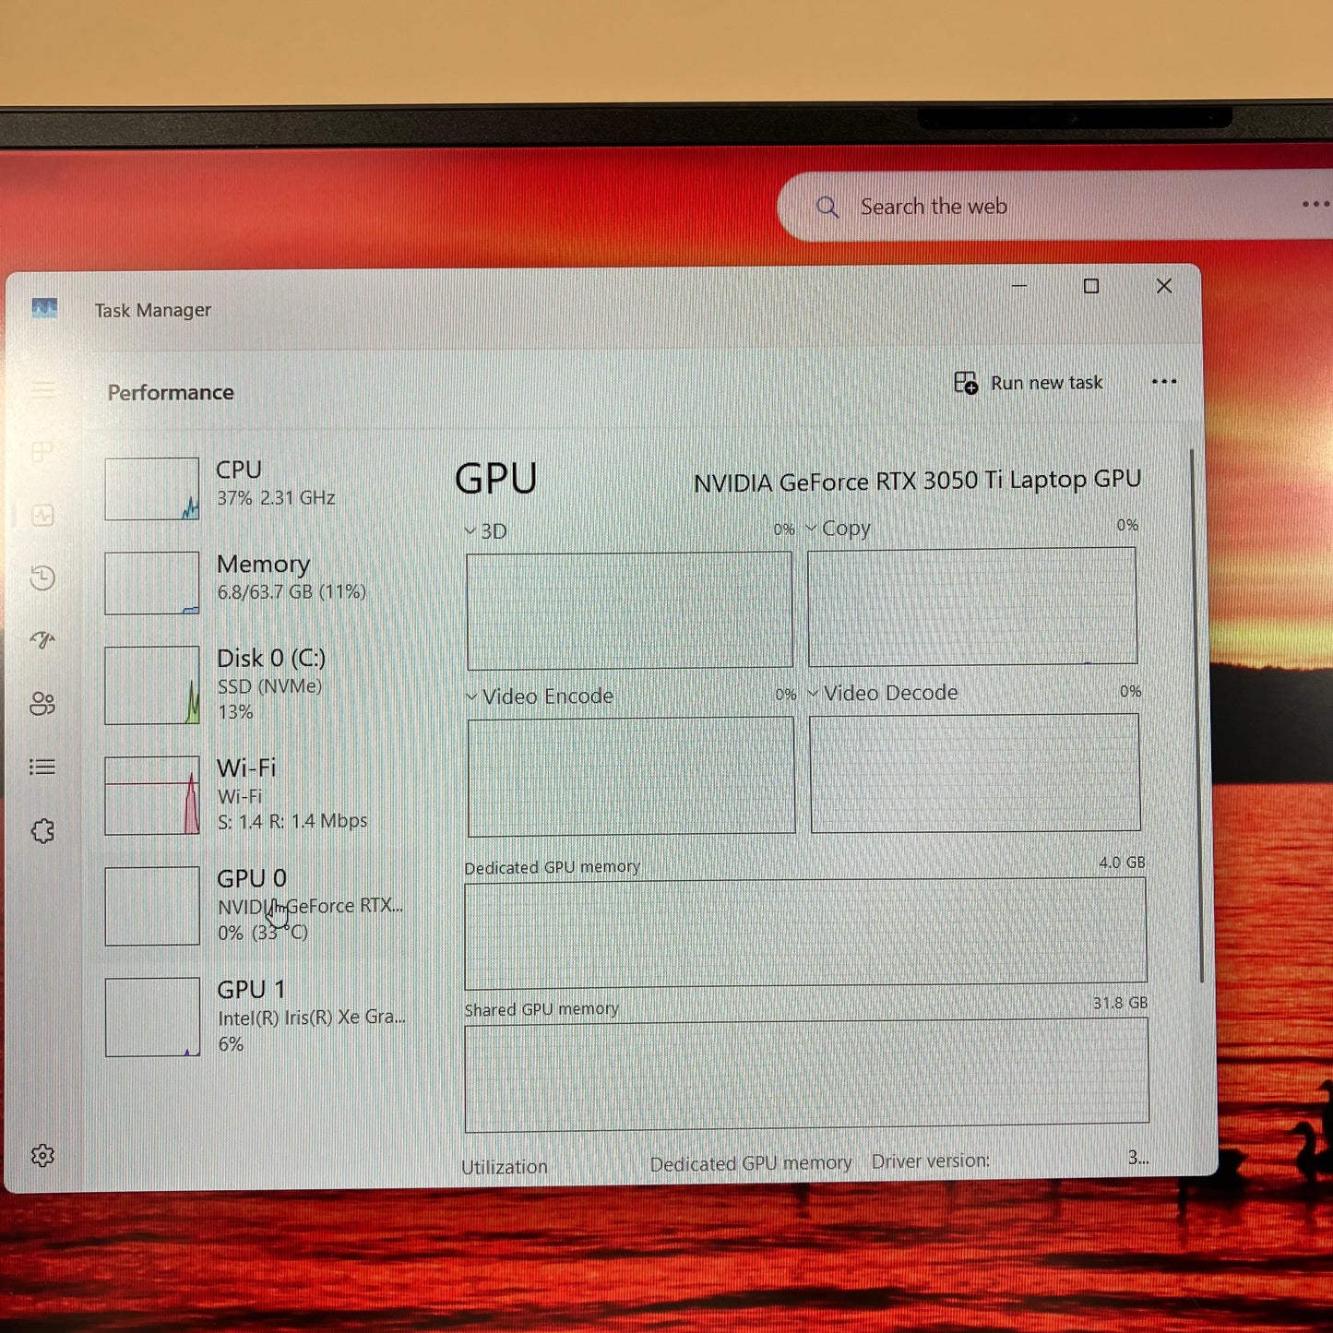
Task: View the Users page
Action: [43, 705]
